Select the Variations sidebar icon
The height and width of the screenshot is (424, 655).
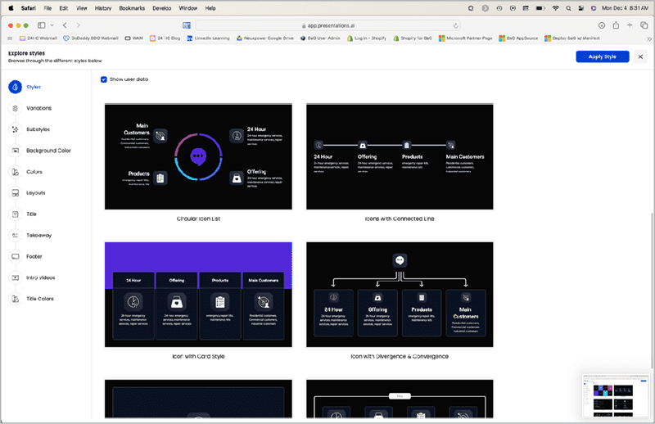tap(15, 108)
